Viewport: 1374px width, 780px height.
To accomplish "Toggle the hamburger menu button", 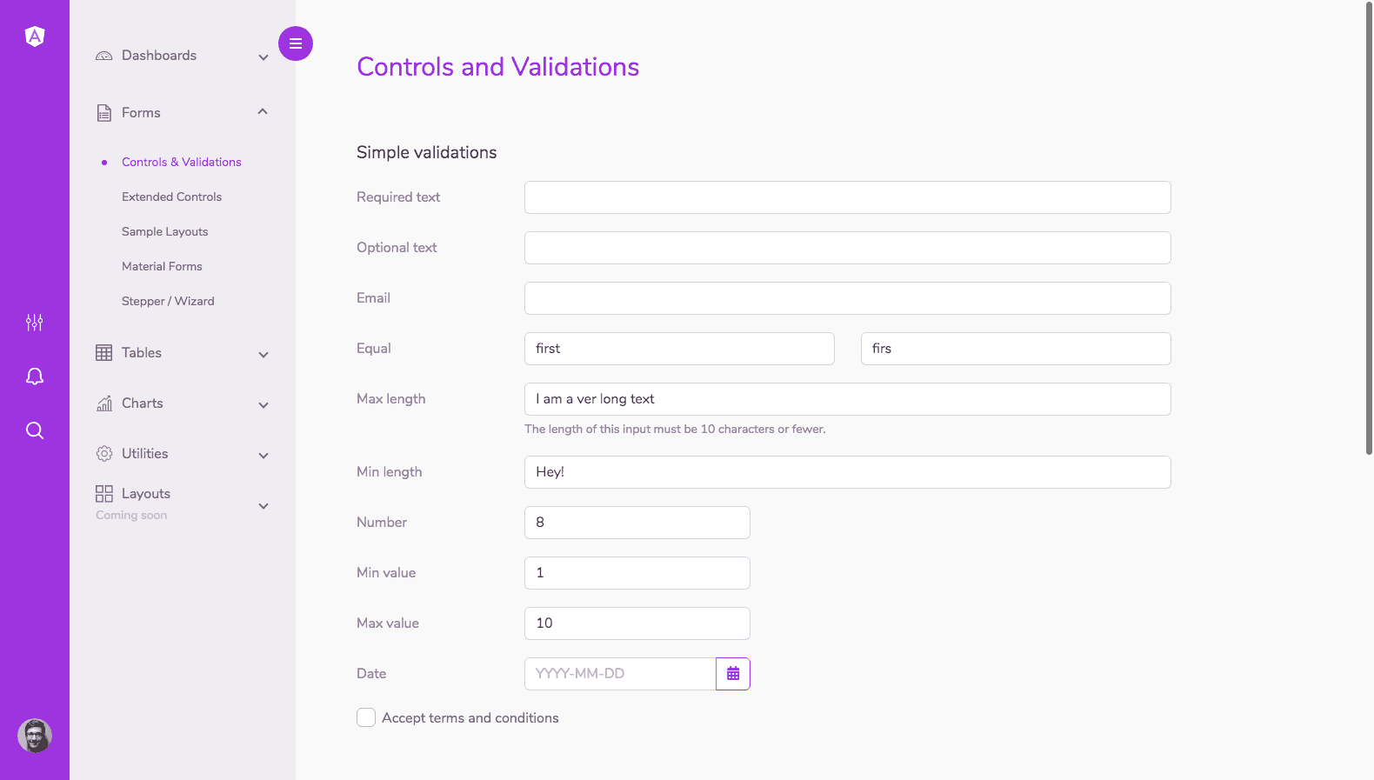I will (296, 43).
